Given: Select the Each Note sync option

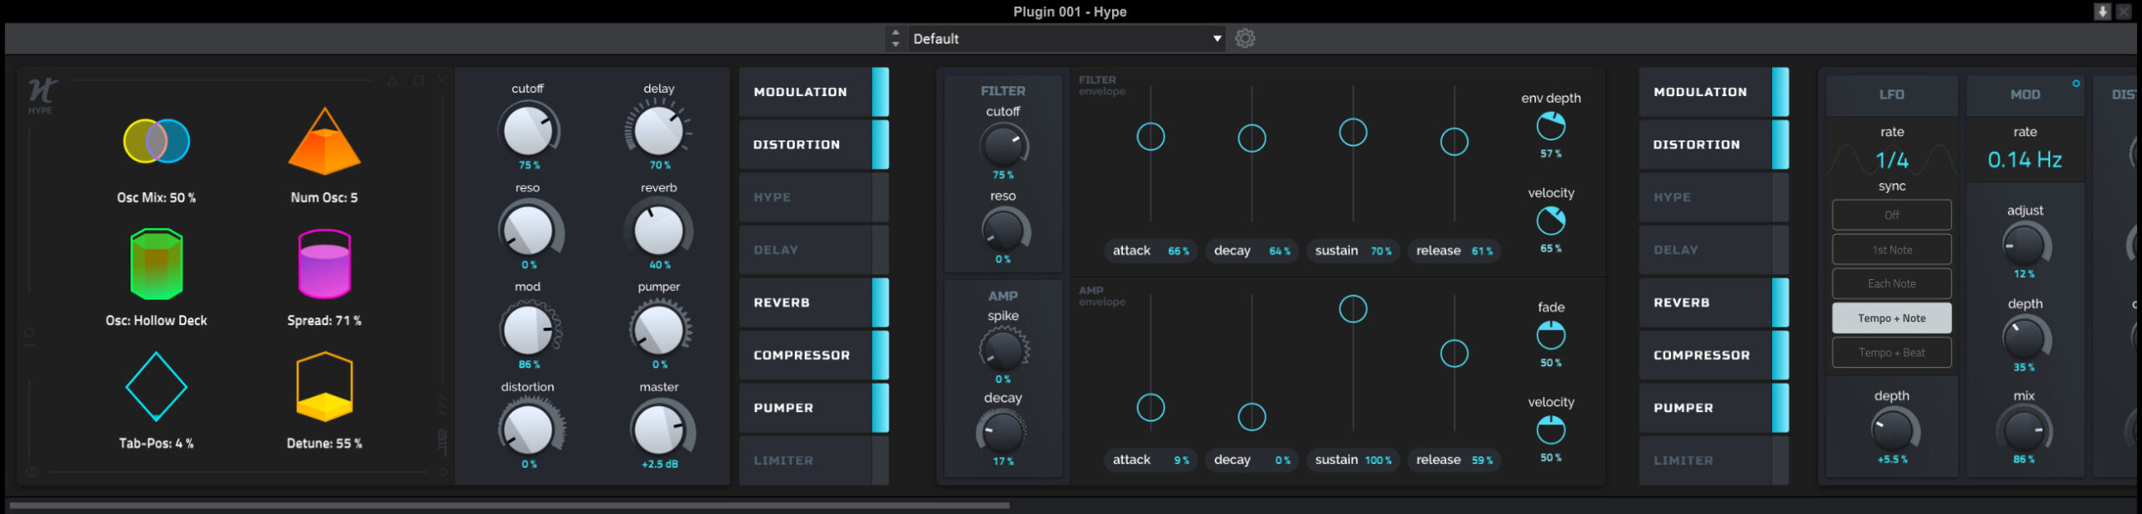Looking at the screenshot, I should click(1892, 284).
